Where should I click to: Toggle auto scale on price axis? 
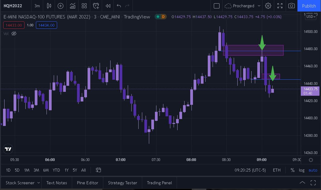(313, 170)
